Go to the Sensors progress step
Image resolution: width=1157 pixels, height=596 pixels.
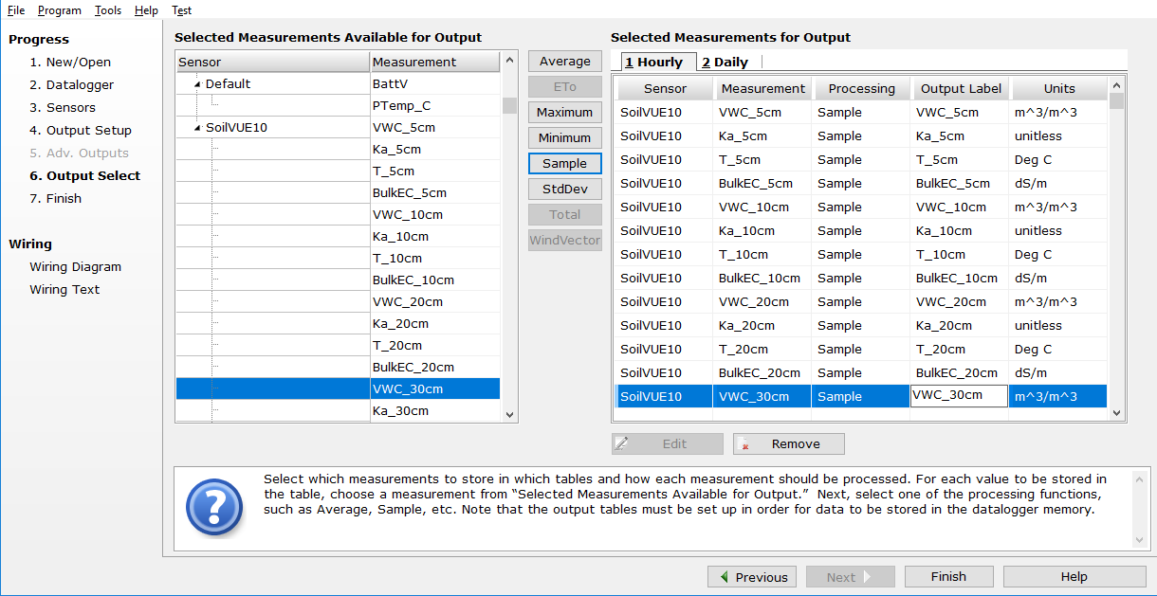pos(62,108)
